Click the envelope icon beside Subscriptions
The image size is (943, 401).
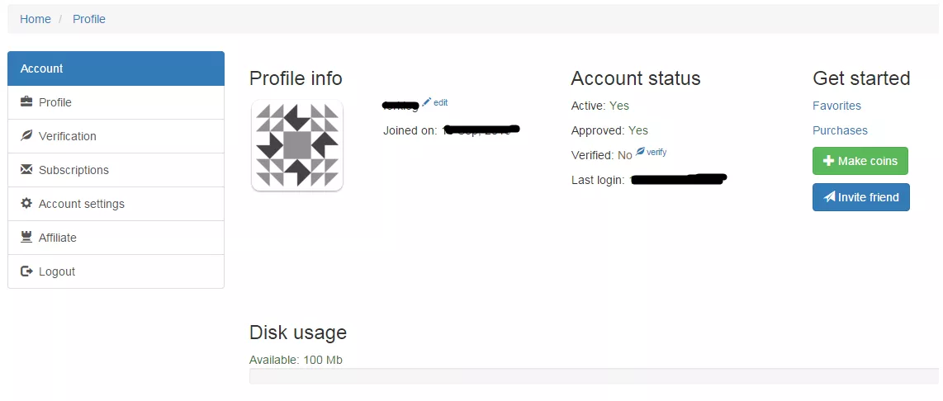click(x=26, y=170)
